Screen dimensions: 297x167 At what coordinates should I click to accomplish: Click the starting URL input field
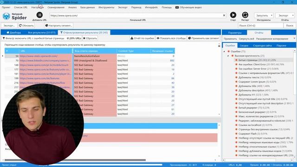pyautogui.click(x=136, y=15)
